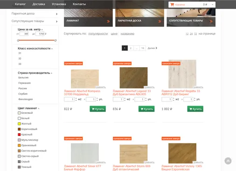This screenshot has width=236, height=171.
Task: Sort by цене
Action: [x=114, y=34]
